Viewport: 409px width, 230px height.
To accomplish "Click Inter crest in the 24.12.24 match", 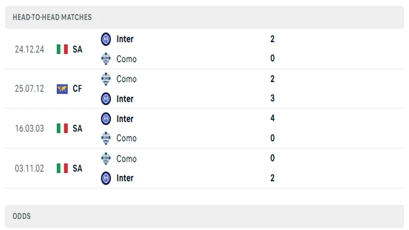I will tap(106, 39).
